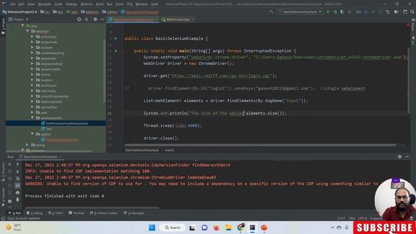The image size is (416, 234).
Task: Click the SeleniumProject2.0 breadcrumb
Action: pos(20,12)
